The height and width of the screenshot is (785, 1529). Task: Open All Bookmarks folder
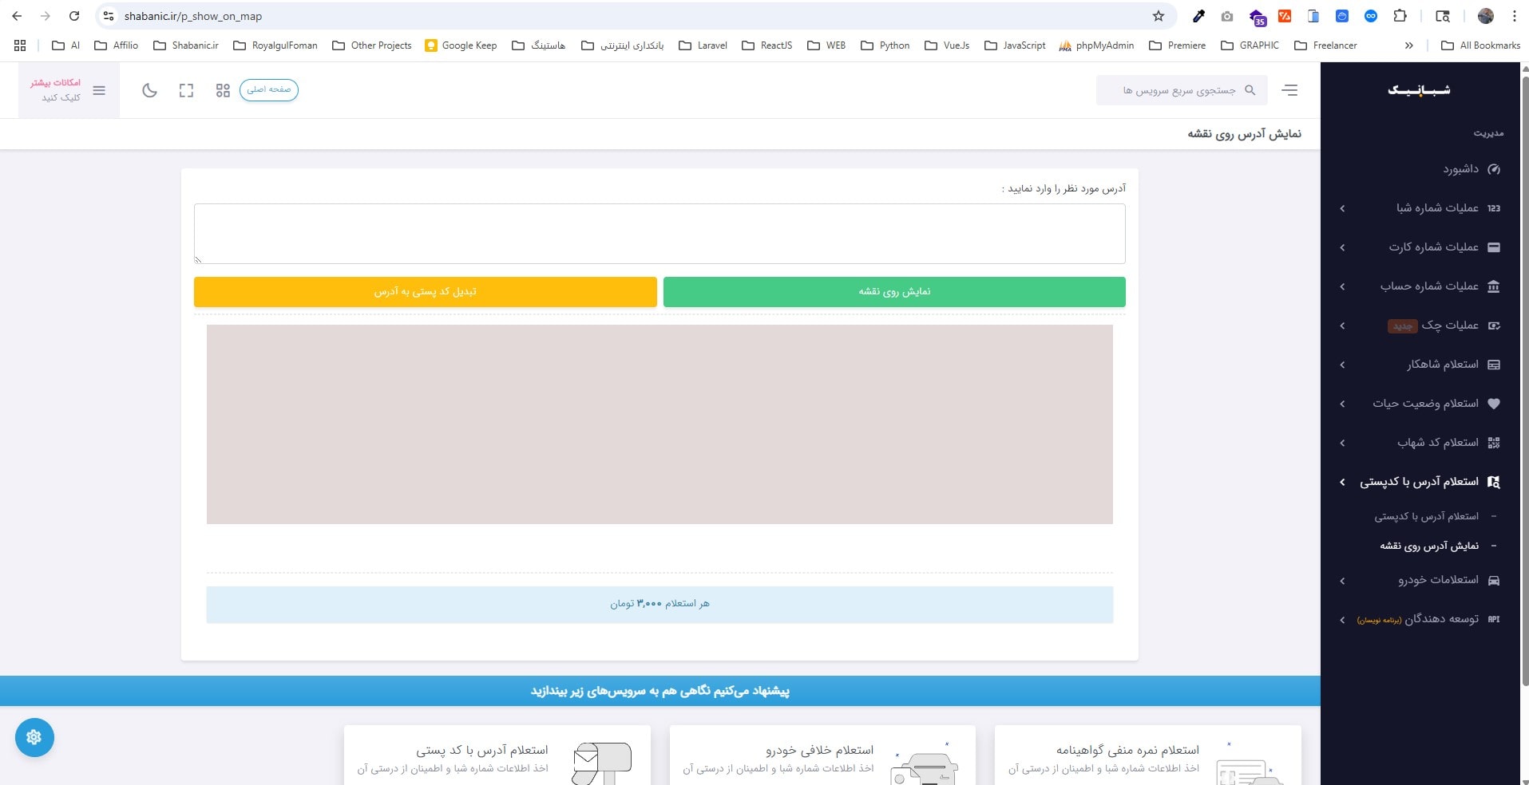(x=1481, y=45)
